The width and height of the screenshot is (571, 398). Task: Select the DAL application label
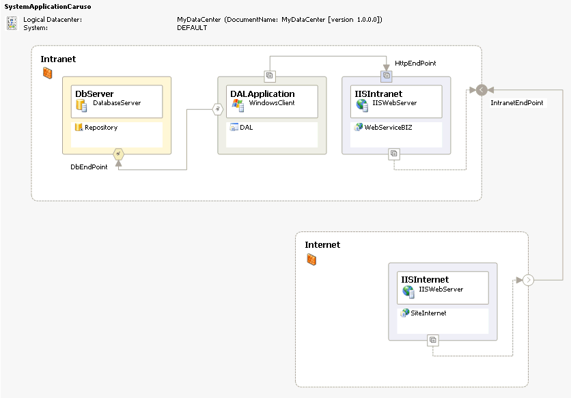tap(246, 128)
